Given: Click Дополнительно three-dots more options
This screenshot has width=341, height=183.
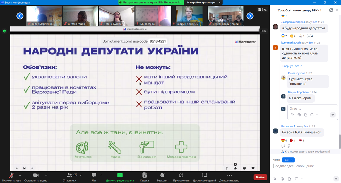Looking at the screenshot, I should click(229, 176).
